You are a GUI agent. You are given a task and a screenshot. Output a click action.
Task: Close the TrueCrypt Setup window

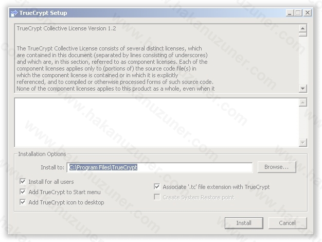(308, 13)
